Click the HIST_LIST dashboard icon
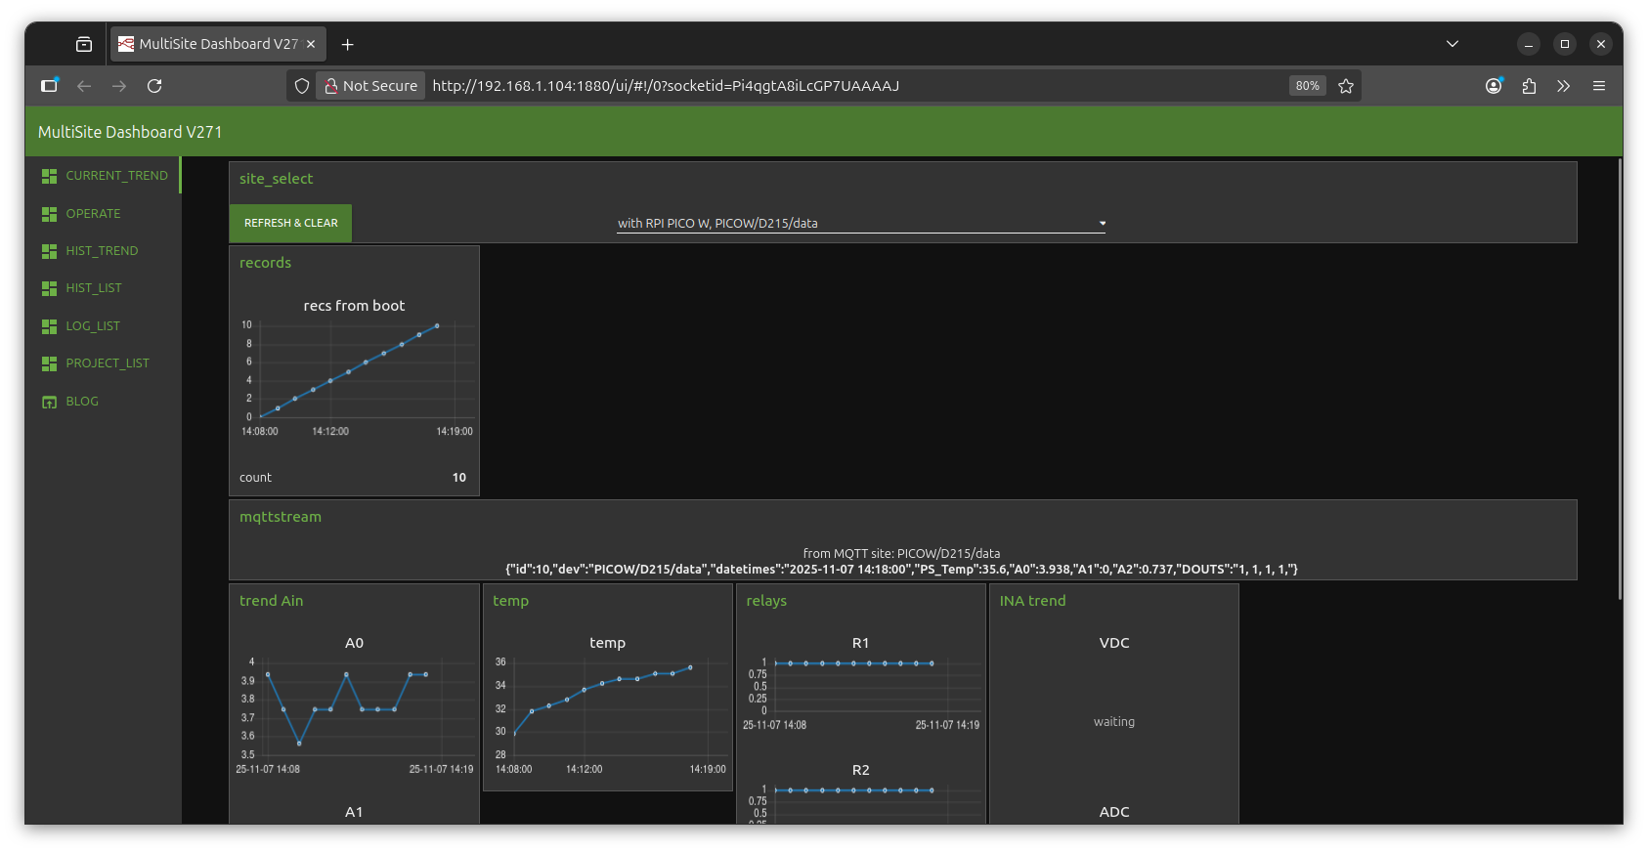The height and width of the screenshot is (852, 1648). (49, 288)
